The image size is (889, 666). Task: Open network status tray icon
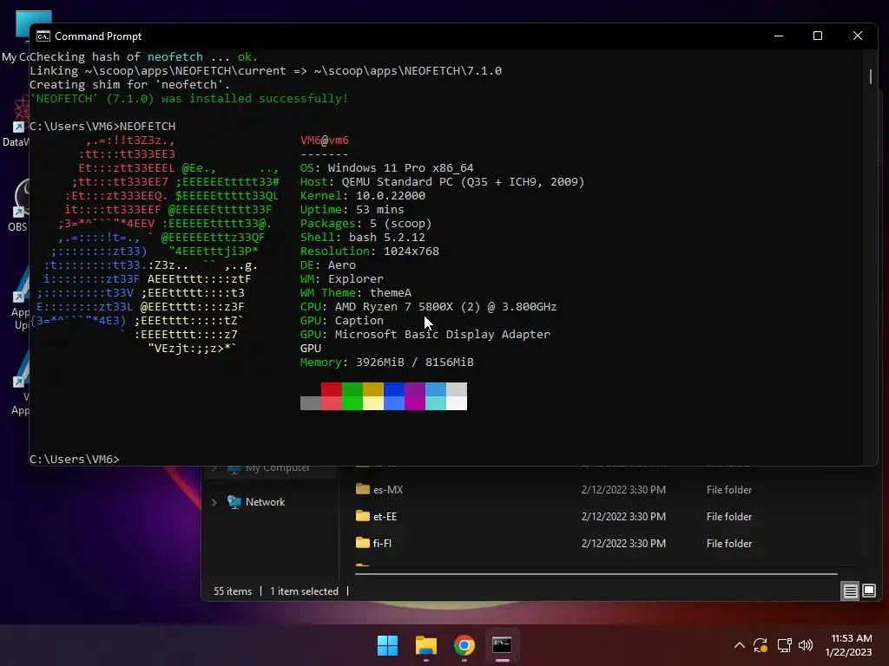(784, 645)
